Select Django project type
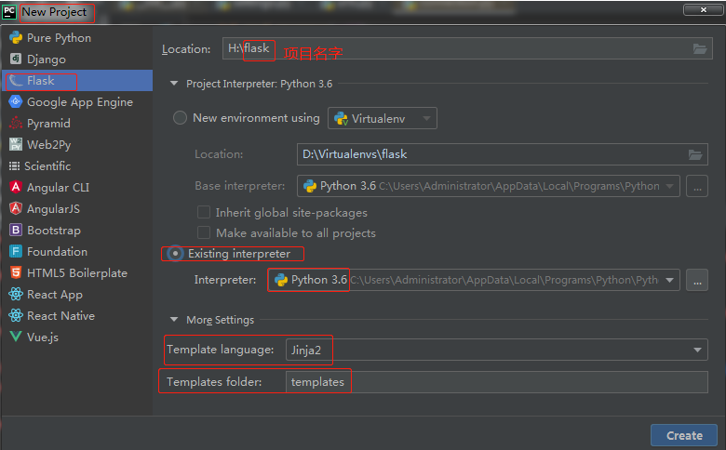 (77, 60)
